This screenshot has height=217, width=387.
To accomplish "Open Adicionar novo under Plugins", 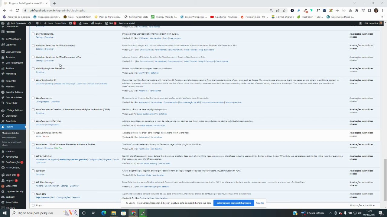I will click(x=9, y=137).
